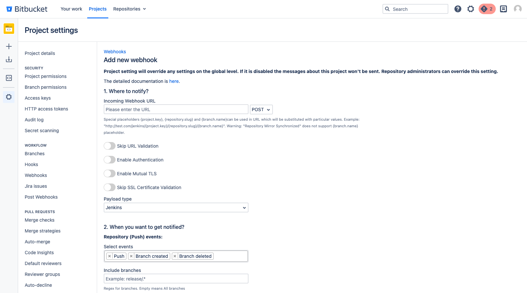Click the plus create icon in sidebar

click(9, 46)
